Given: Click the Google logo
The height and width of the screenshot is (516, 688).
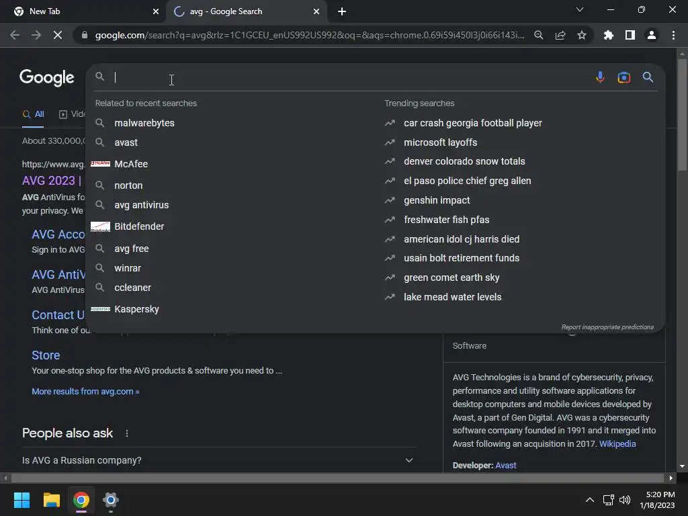Looking at the screenshot, I should tap(47, 78).
